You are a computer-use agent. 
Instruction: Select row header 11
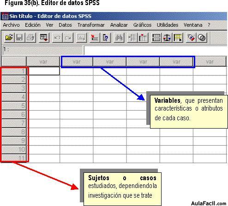click(x=14, y=158)
